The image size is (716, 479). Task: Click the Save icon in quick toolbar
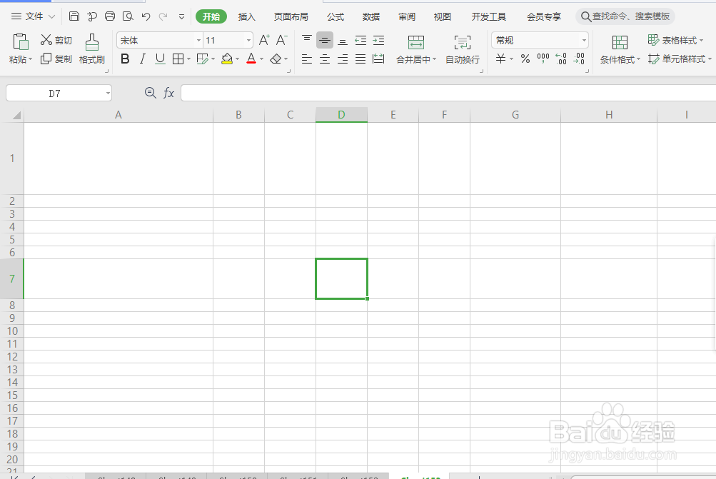click(74, 16)
